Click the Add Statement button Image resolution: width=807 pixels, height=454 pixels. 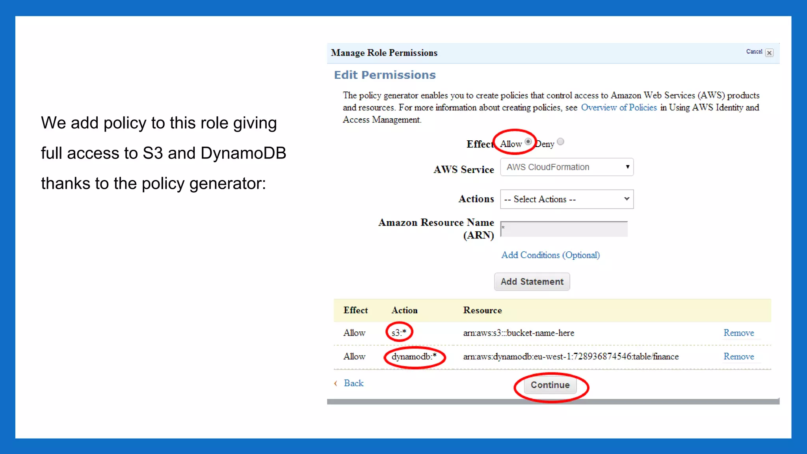coord(532,282)
